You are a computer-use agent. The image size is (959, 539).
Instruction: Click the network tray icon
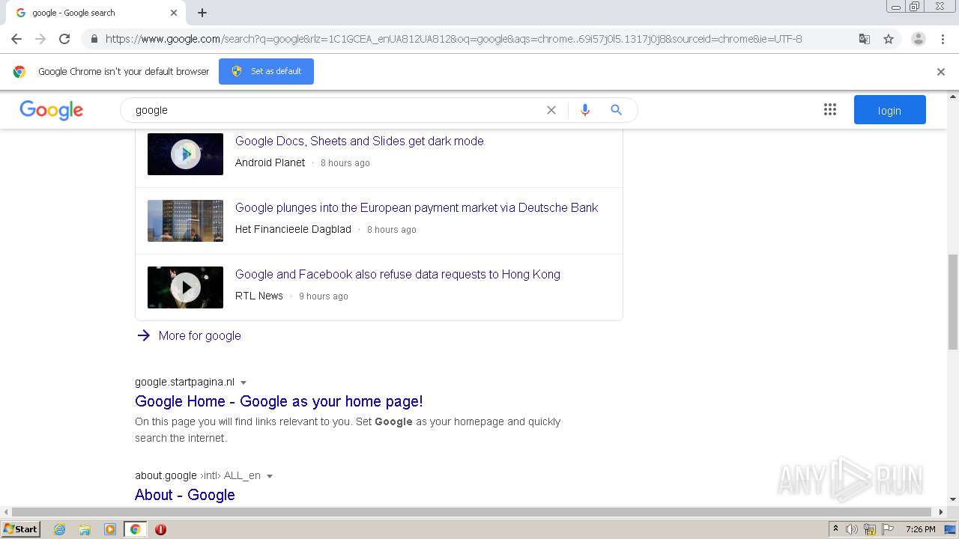pos(870,529)
